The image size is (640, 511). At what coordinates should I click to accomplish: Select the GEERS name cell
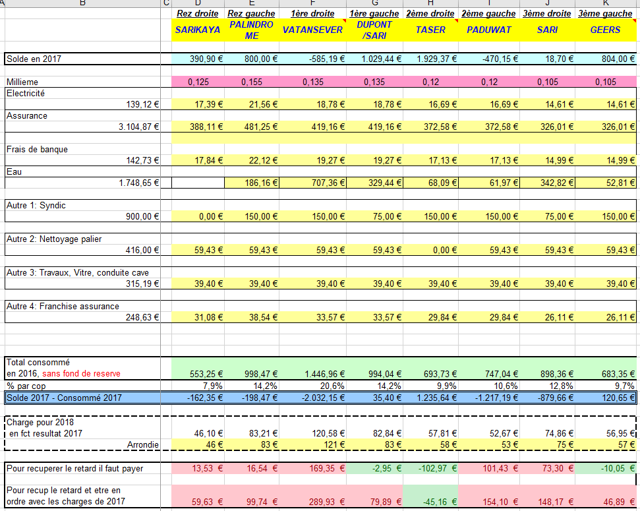(x=605, y=30)
